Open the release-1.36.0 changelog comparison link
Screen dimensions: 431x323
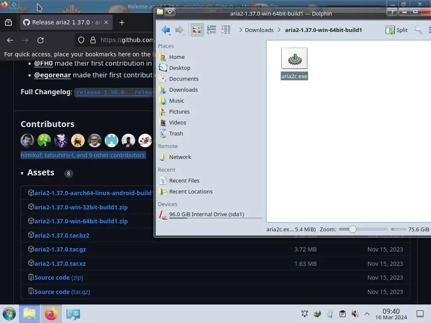[114, 93]
